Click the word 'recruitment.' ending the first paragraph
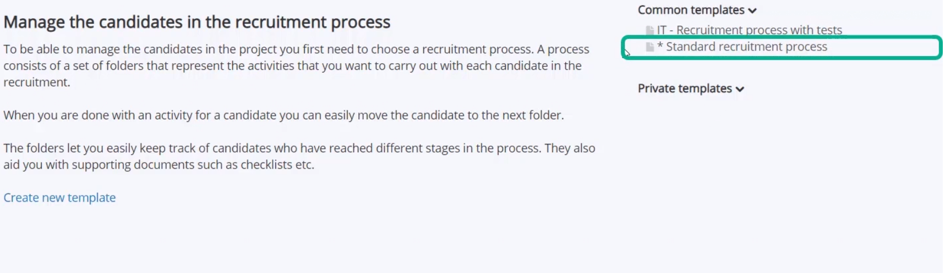945x273 pixels. click(36, 82)
